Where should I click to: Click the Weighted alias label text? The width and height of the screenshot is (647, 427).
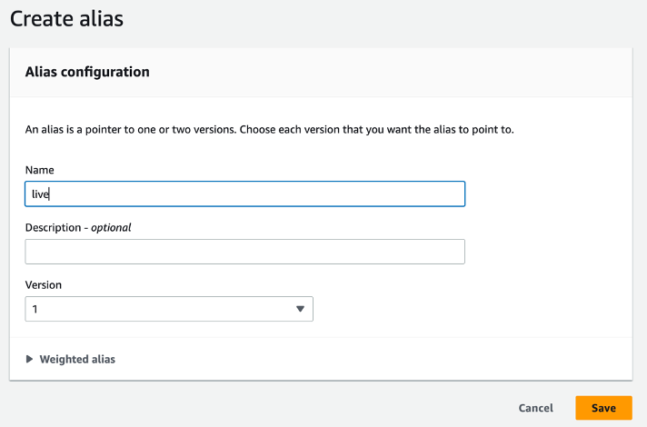(x=77, y=359)
